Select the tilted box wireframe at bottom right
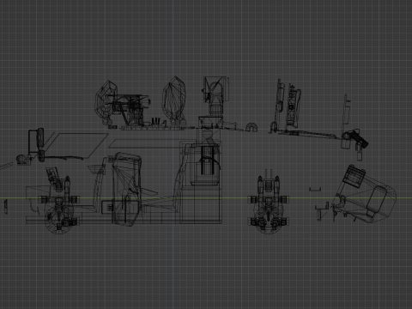The image size is (412, 309). point(364,195)
